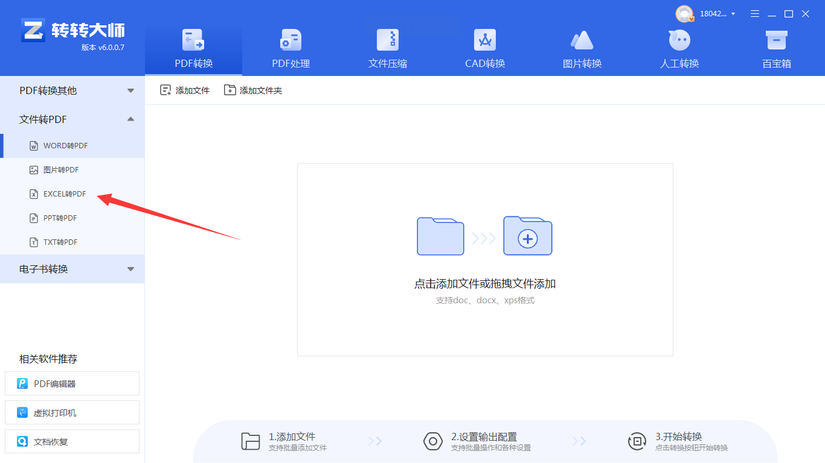The width and height of the screenshot is (825, 463).
Task: Click 点击添加文件或拖拽文件添加 text
Action: (485, 284)
